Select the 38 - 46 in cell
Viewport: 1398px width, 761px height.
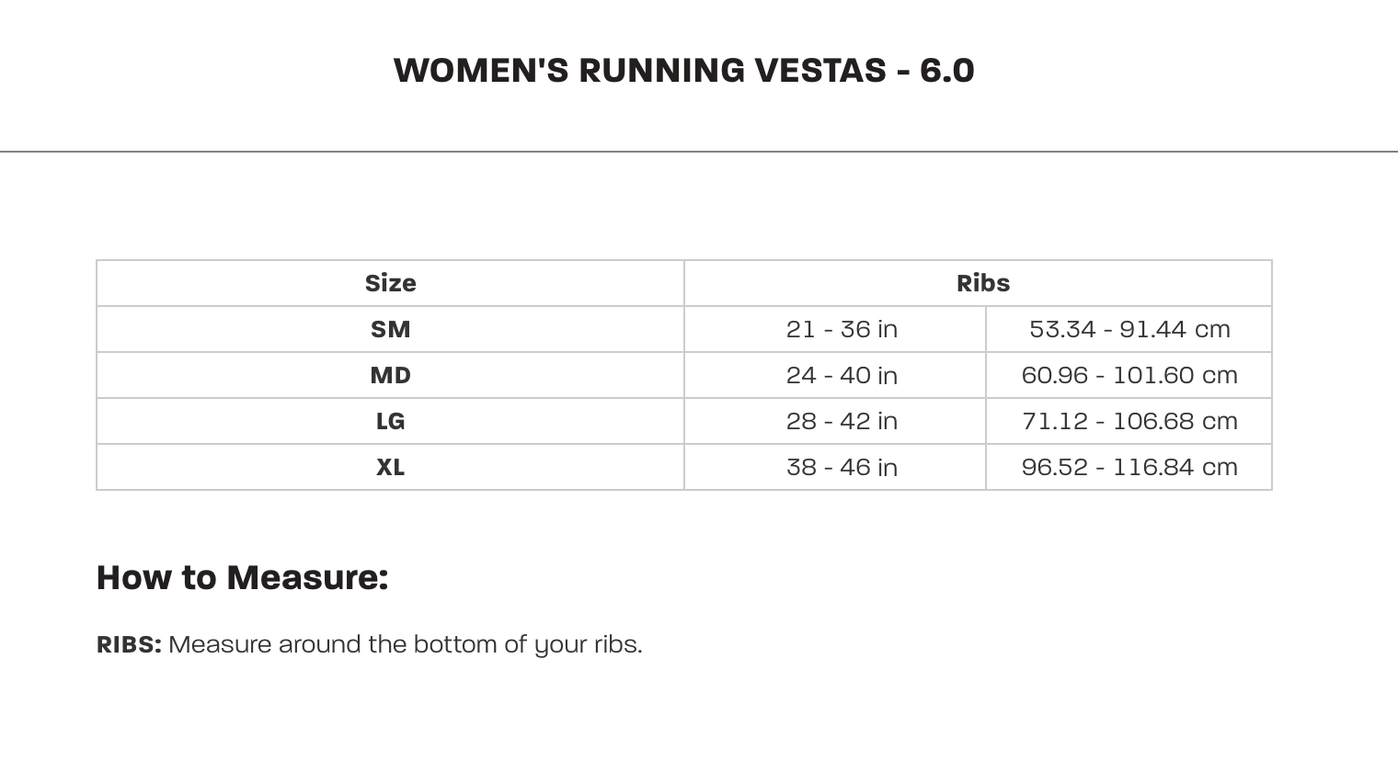841,467
